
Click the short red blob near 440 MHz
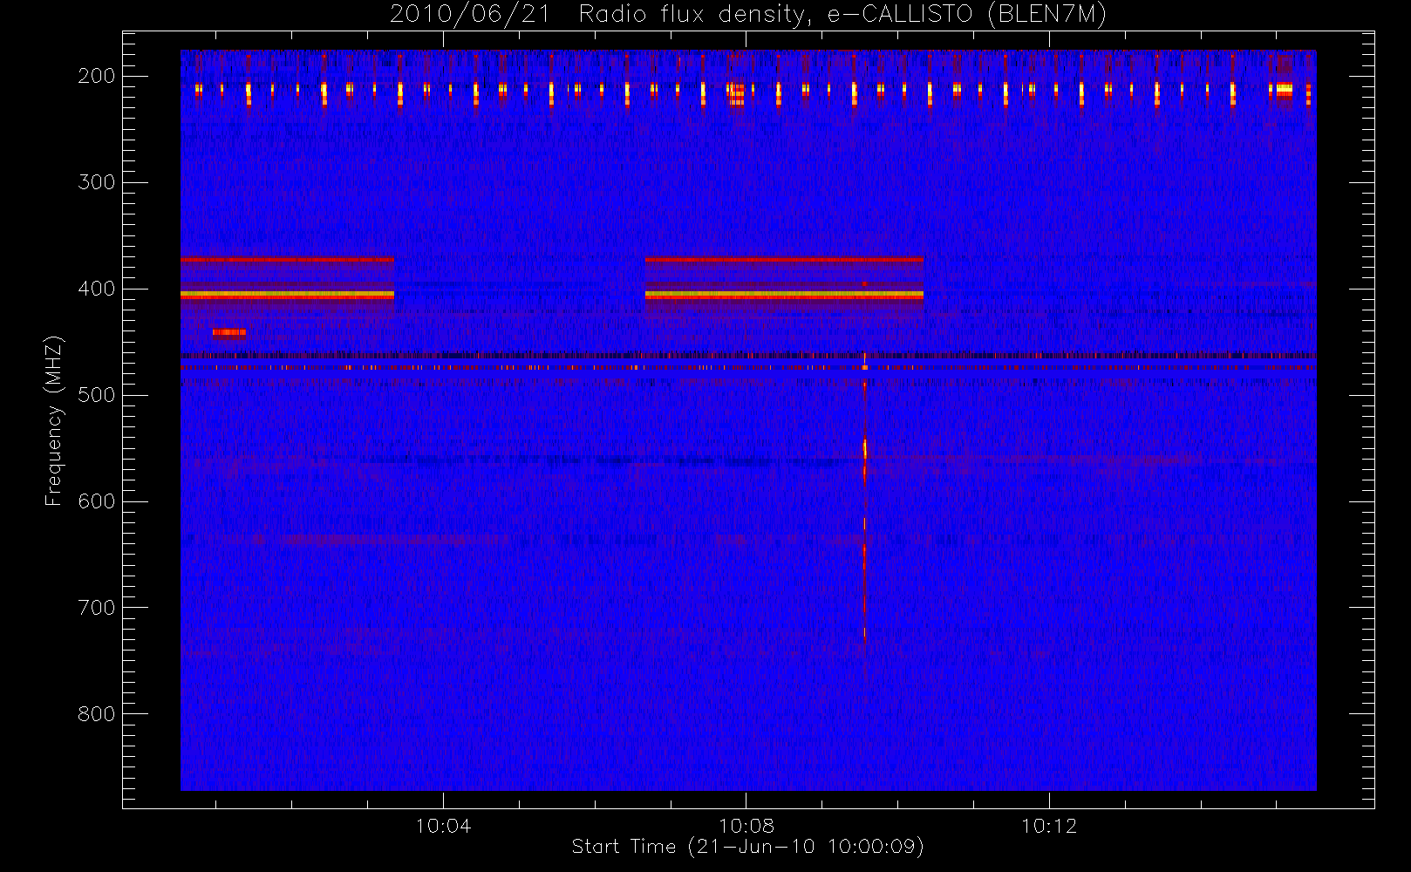[229, 332]
